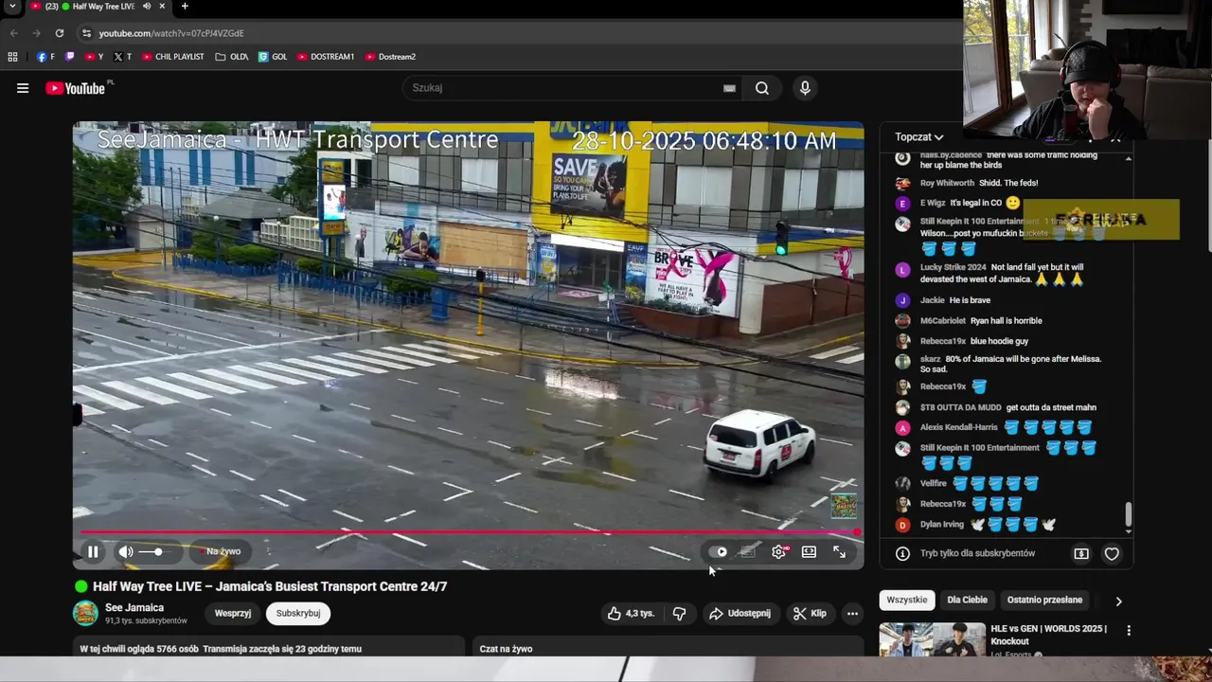Toggle the autoplay switch in player
Screen dimensions: 1212x682
(x=718, y=551)
